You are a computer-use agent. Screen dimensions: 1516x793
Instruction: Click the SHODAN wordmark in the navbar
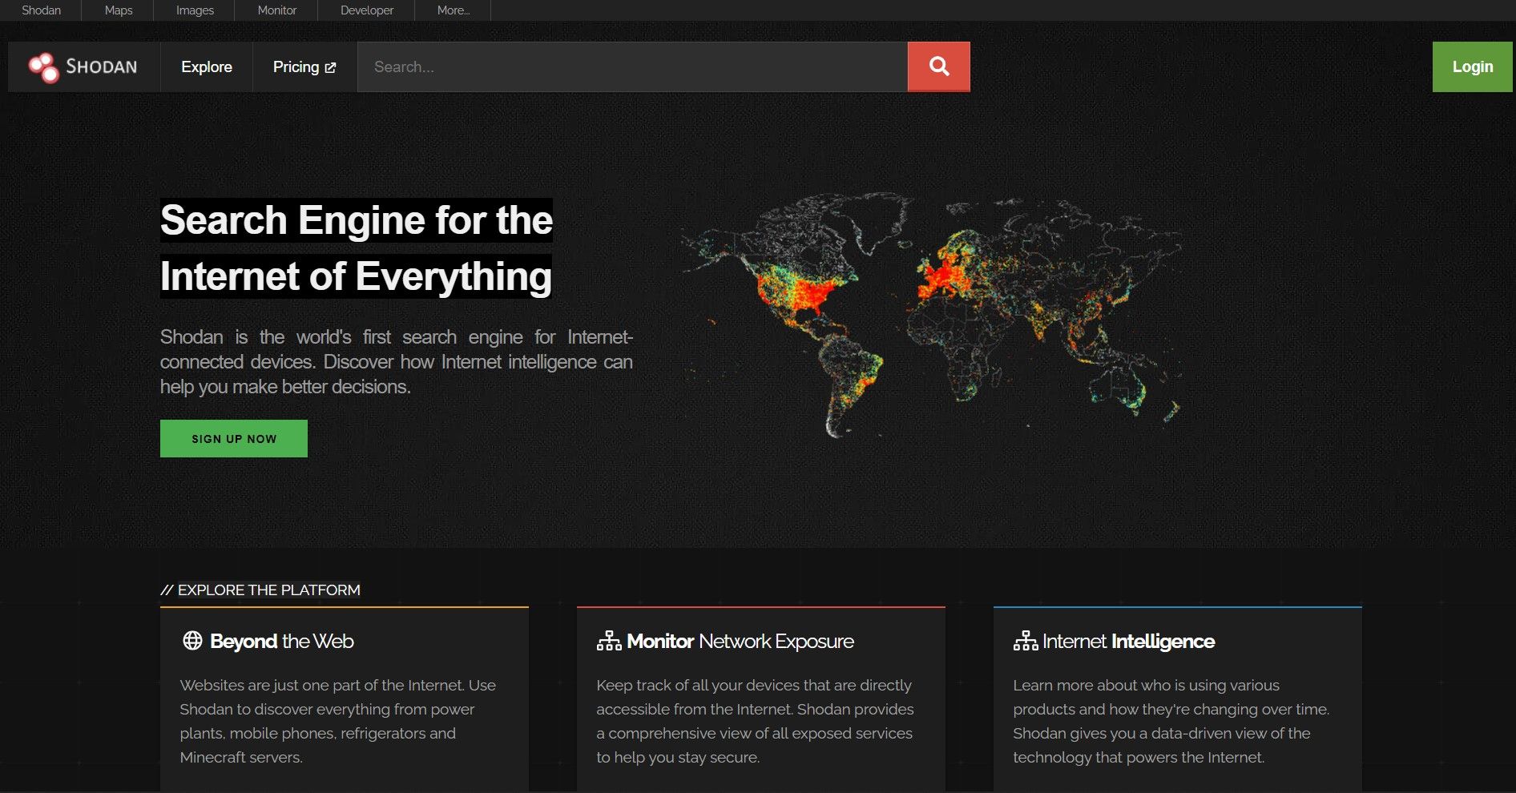tap(102, 67)
